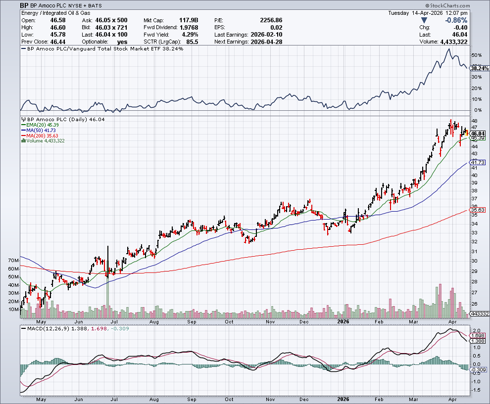Click the 41.73 MA(50) axis price tag
This screenshot has width=490, height=404.
478,162
